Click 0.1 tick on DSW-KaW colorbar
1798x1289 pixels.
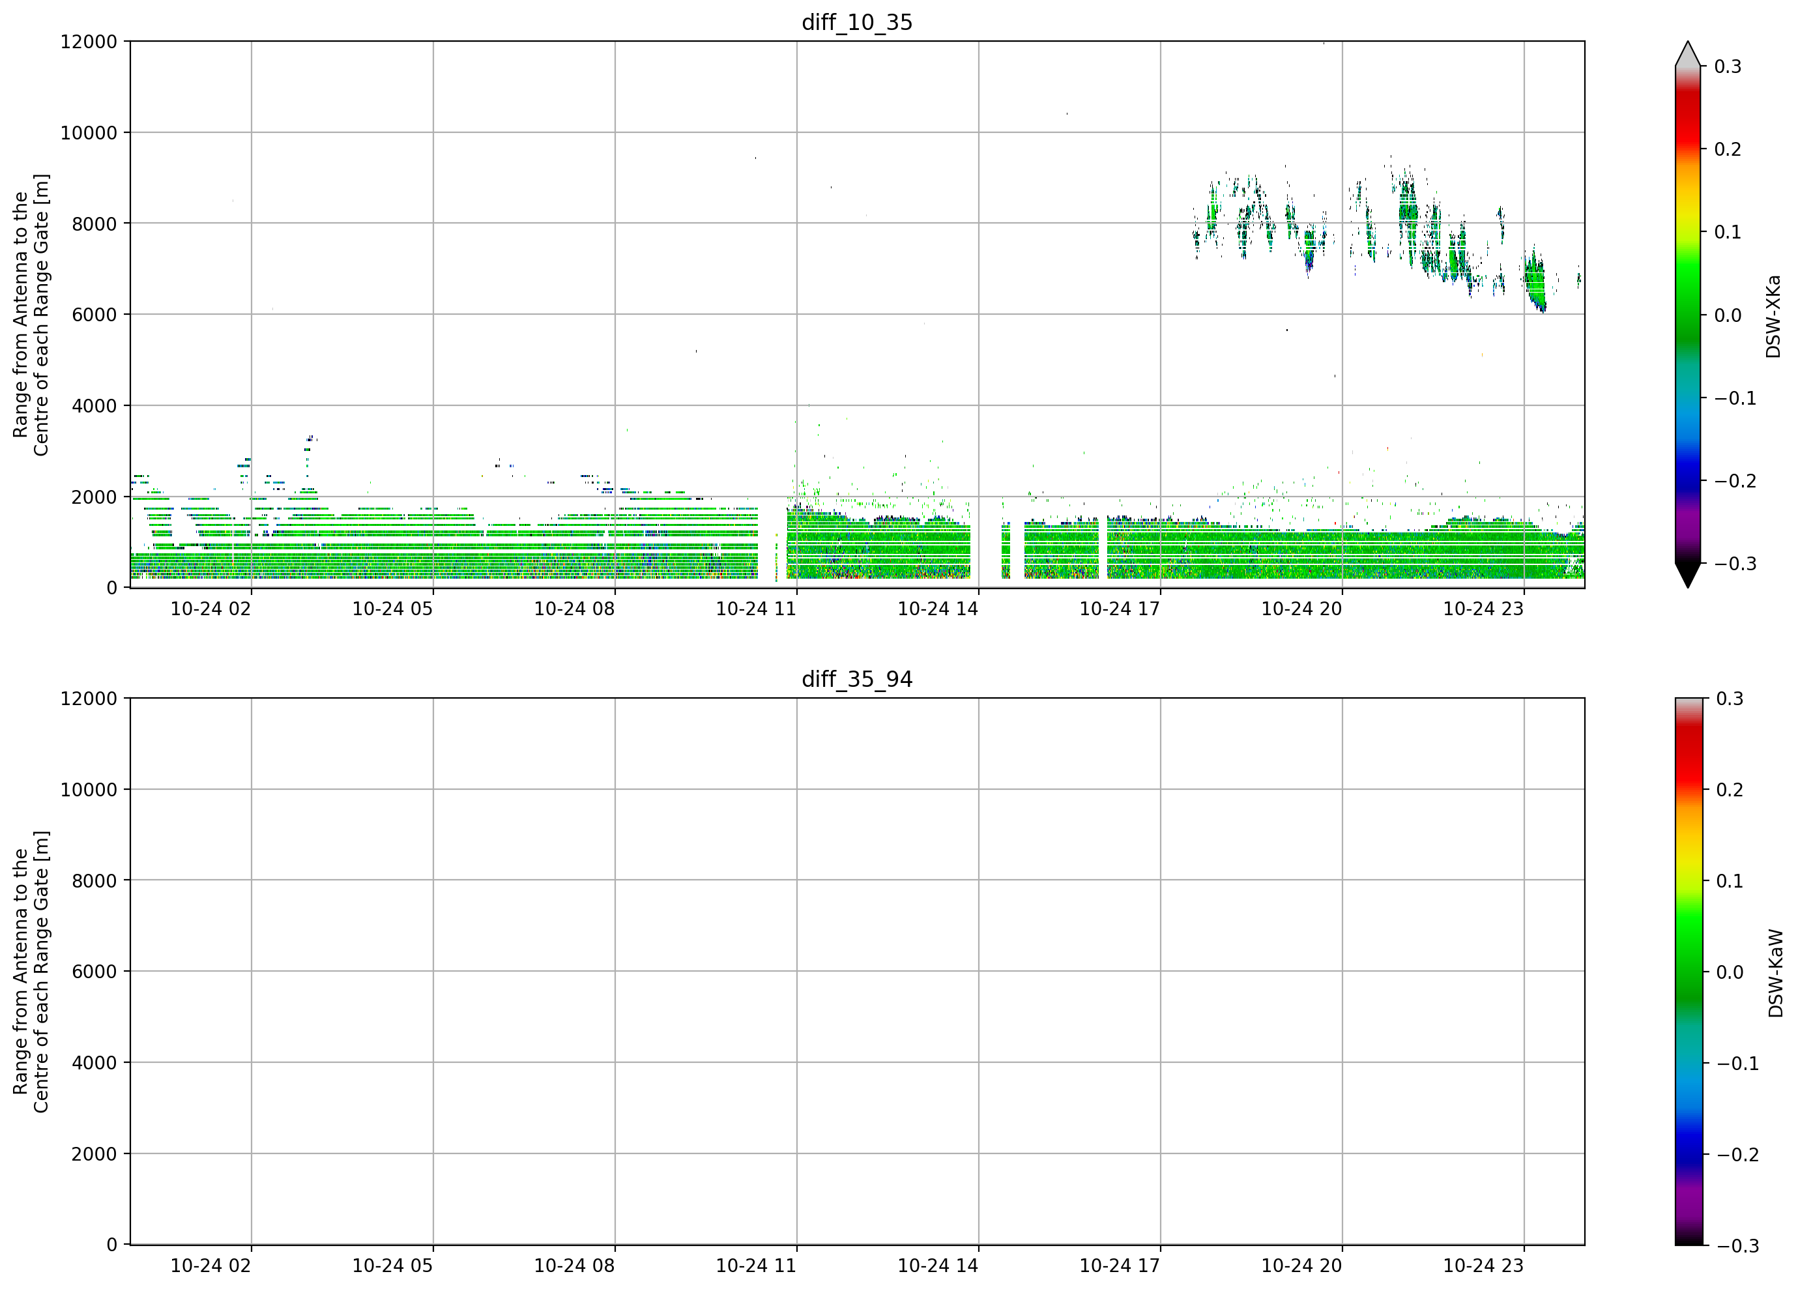click(x=1730, y=881)
